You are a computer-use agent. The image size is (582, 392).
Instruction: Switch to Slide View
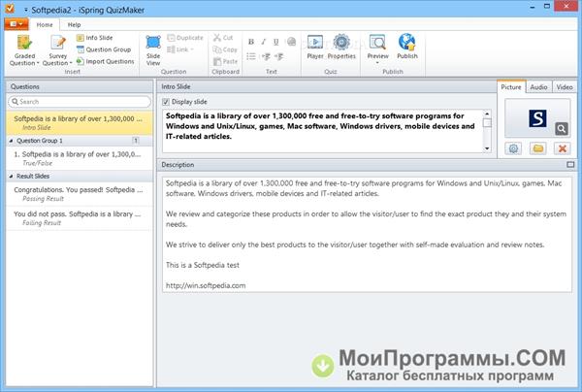[153, 49]
